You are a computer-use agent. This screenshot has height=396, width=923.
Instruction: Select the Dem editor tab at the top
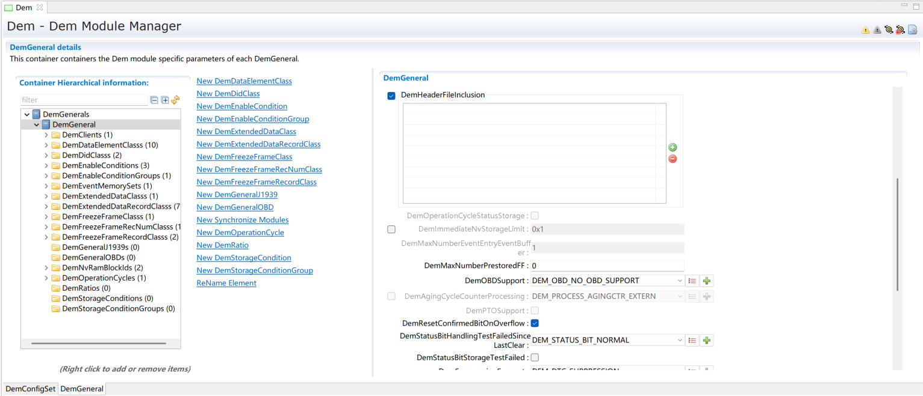click(x=23, y=7)
